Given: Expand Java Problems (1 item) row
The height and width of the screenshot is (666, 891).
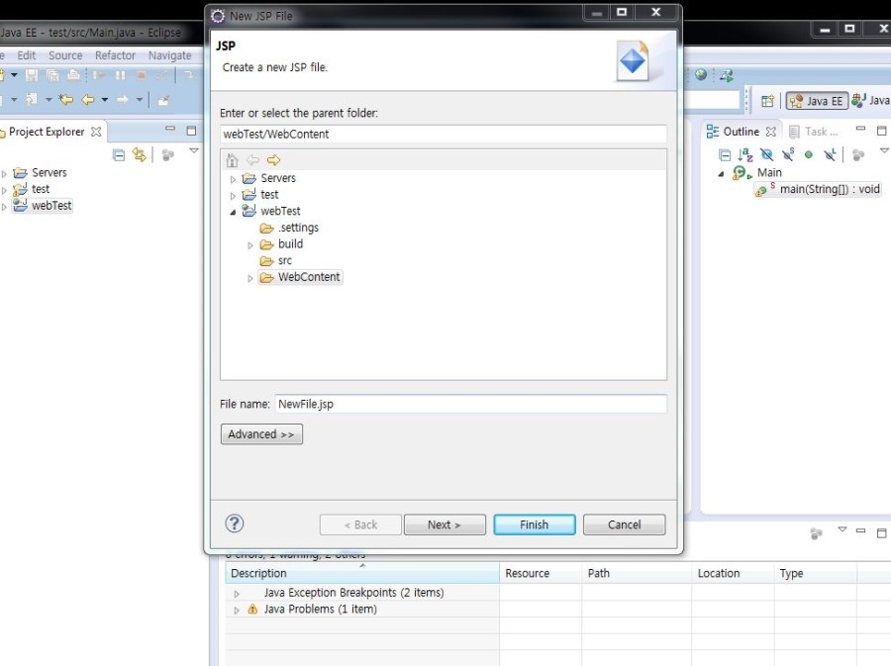Looking at the screenshot, I should 237,611.
